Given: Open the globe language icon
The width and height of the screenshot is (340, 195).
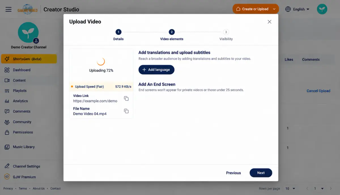Looking at the screenshot, I should [288, 9].
